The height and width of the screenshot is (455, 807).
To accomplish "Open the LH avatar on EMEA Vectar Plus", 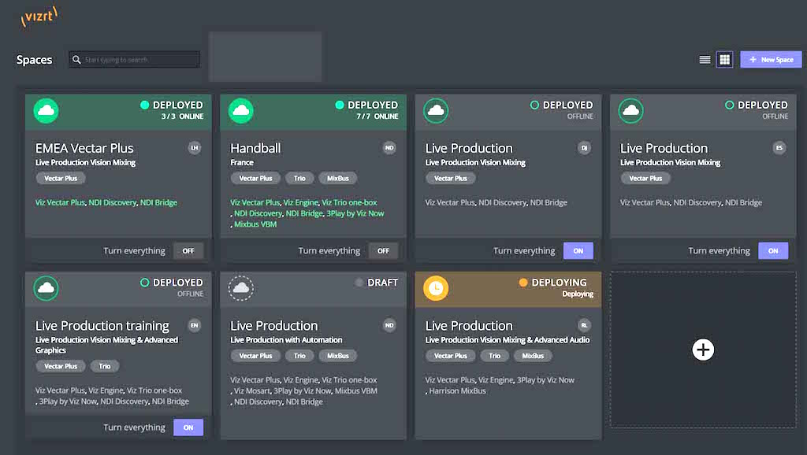I will pos(195,148).
